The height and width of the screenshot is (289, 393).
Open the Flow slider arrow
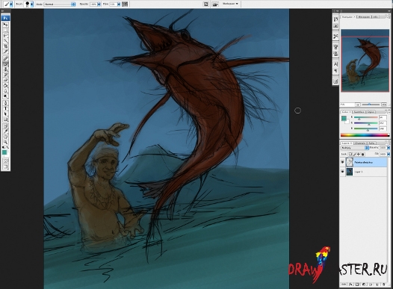click(x=119, y=4)
